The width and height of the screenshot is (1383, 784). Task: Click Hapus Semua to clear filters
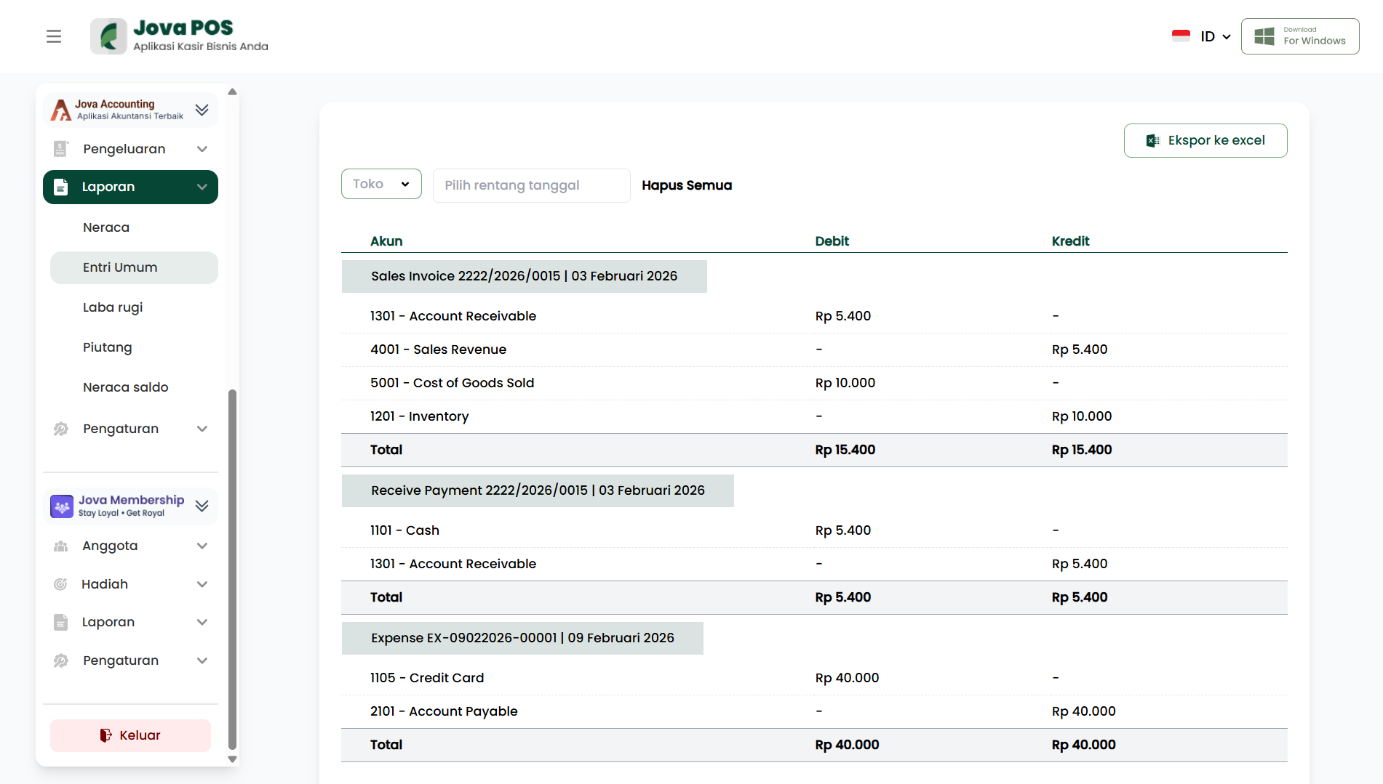(686, 185)
